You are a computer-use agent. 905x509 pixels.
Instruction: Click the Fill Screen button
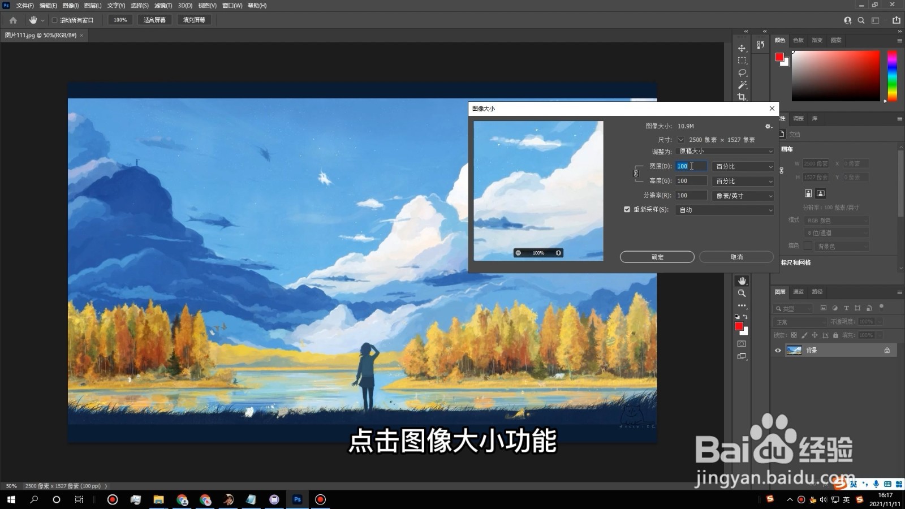point(194,20)
